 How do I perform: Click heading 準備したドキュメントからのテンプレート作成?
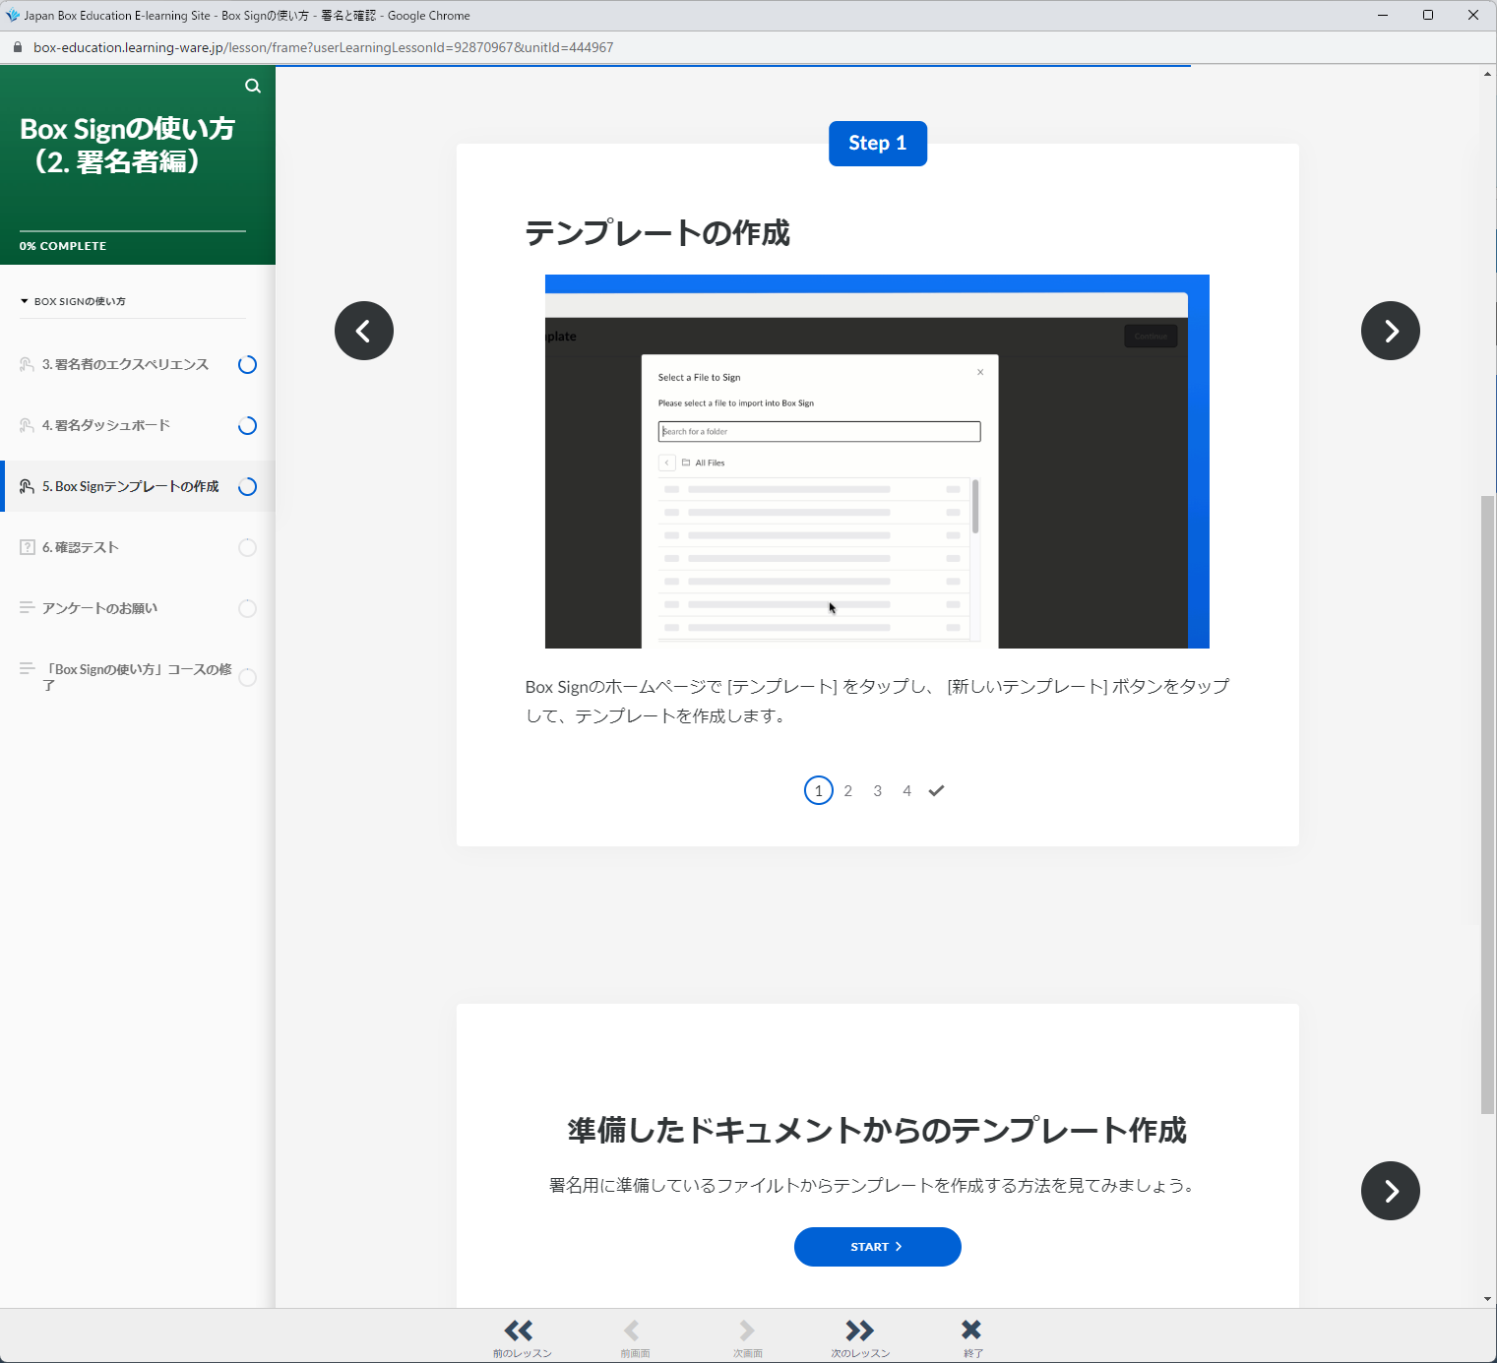tap(877, 1131)
